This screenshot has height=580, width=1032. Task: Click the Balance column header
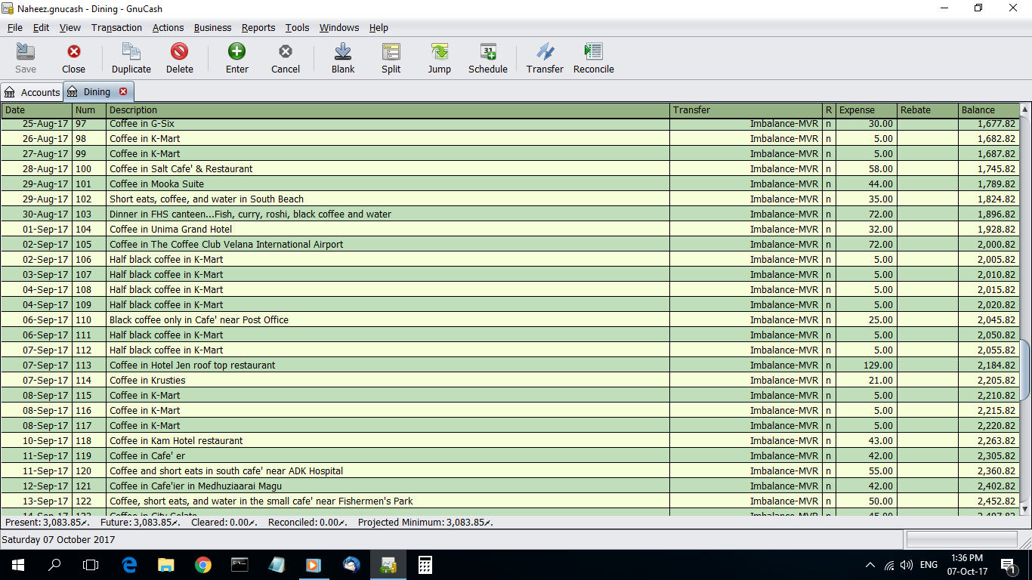[x=988, y=110]
